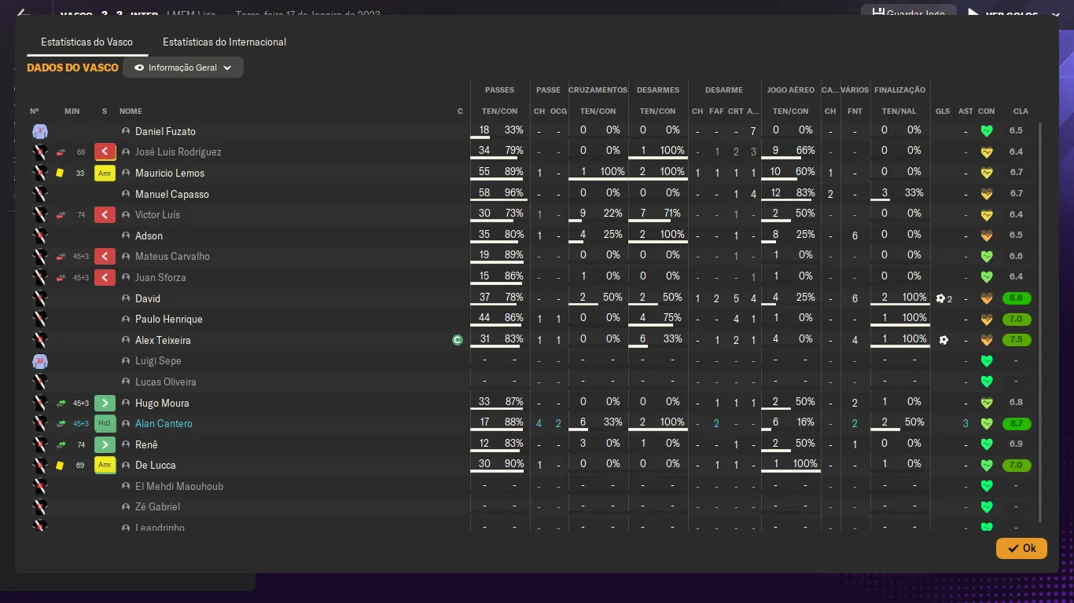1074x603 pixels.
Task: Click the substituted-off icon for Victor Luís
Action: (105, 214)
